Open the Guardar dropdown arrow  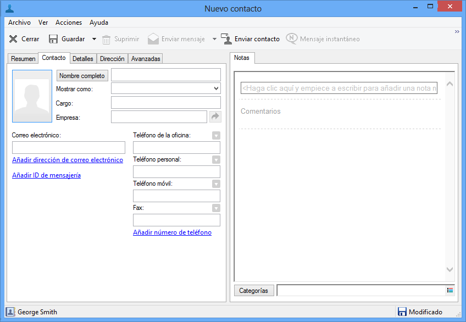coord(94,39)
